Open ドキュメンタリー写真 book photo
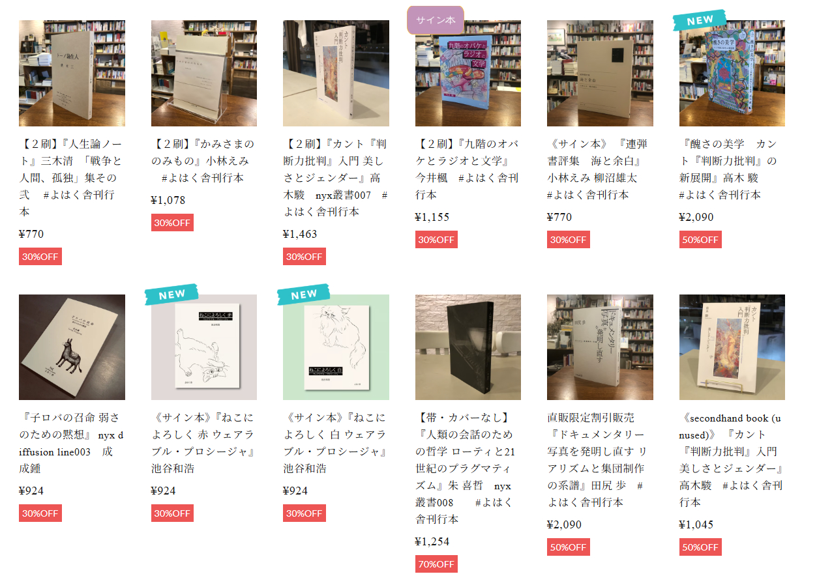This screenshot has height=574, width=832. pyautogui.click(x=600, y=347)
